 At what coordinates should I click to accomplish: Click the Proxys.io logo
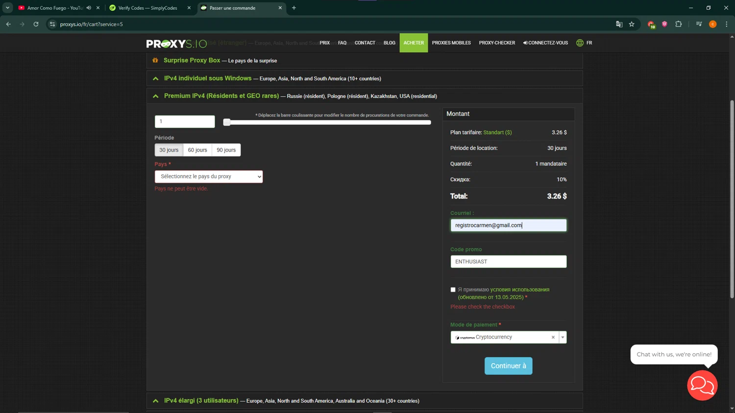click(x=176, y=44)
